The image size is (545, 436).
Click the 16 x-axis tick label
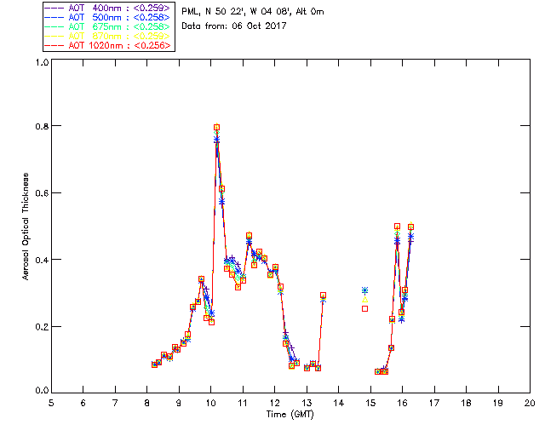(x=402, y=403)
